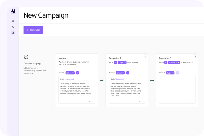Click the Notice card title
Viewport: 204px width, 136px height.
[62, 59]
